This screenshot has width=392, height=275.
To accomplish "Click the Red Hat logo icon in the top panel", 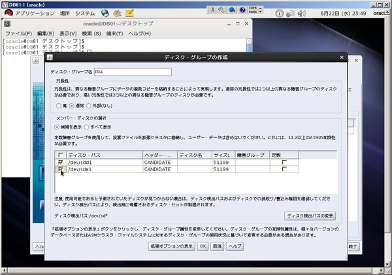I will pyautogui.click(x=8, y=13).
